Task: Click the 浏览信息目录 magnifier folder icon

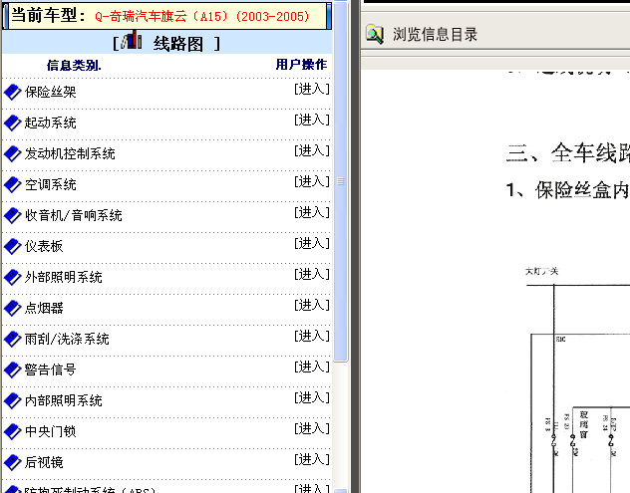Action: [x=375, y=35]
